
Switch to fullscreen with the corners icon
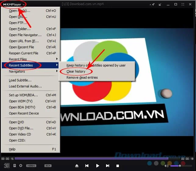coord(183,4)
